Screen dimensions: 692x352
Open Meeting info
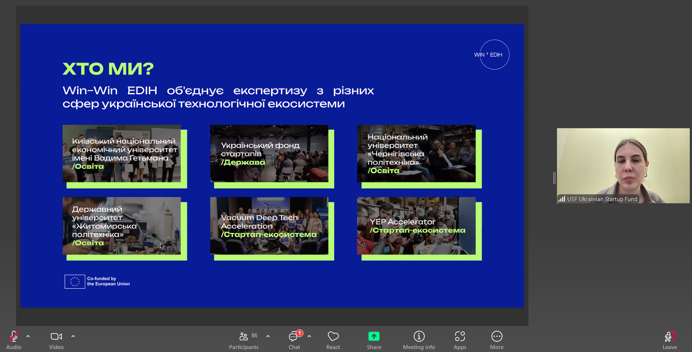pyautogui.click(x=419, y=340)
